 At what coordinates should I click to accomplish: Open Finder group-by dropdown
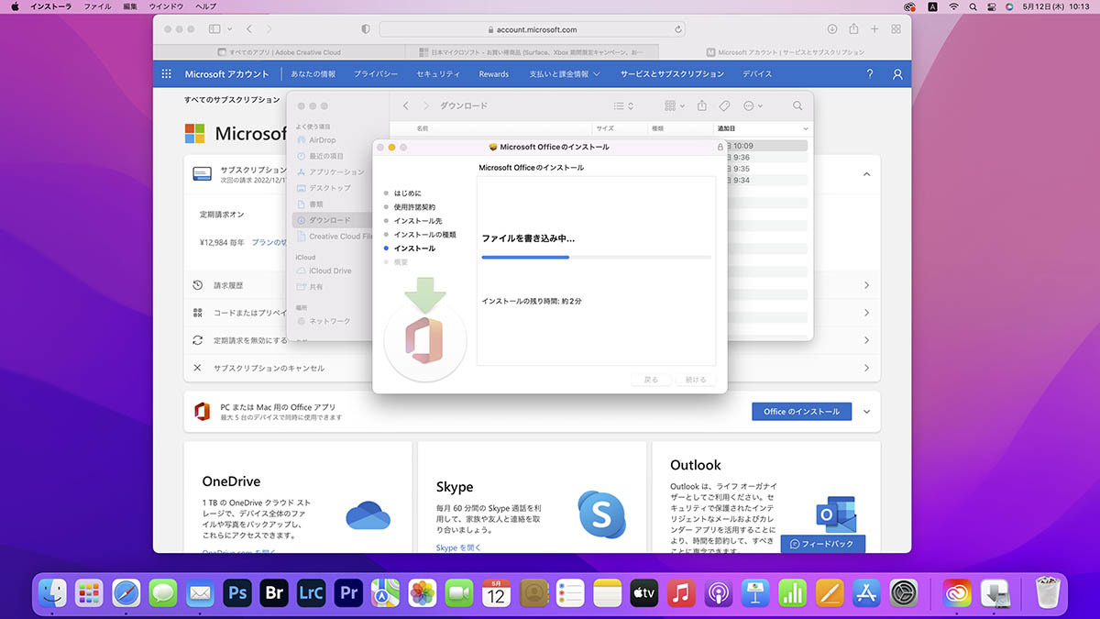(x=675, y=106)
